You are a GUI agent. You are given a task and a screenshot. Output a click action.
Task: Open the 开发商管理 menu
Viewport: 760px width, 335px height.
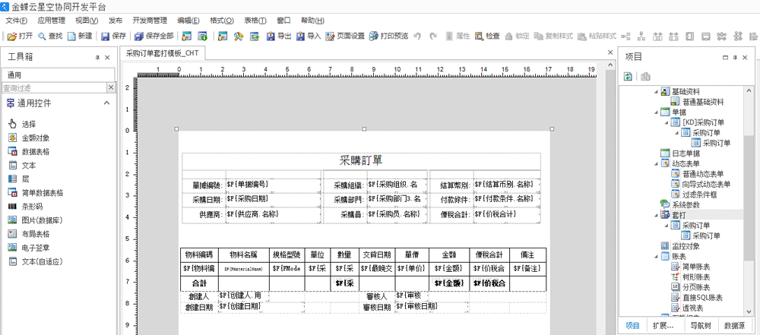tap(150, 21)
